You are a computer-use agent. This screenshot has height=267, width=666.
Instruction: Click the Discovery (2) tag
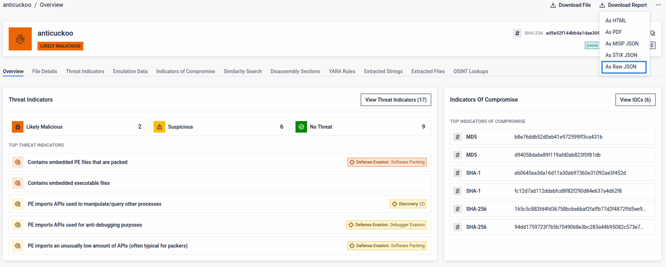point(408,204)
